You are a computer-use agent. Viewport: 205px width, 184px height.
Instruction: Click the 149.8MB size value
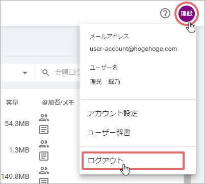tap(15, 176)
